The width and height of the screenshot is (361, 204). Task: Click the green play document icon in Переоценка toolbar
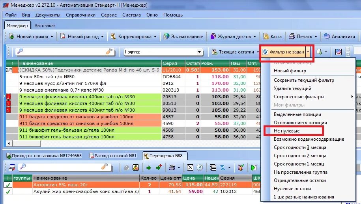254,167
